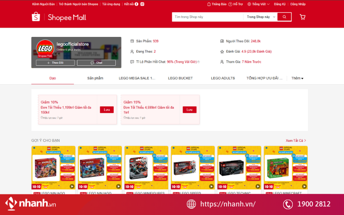Click the LEGO shop avatar logo
This screenshot has height=215, width=344.
pos(45,49)
